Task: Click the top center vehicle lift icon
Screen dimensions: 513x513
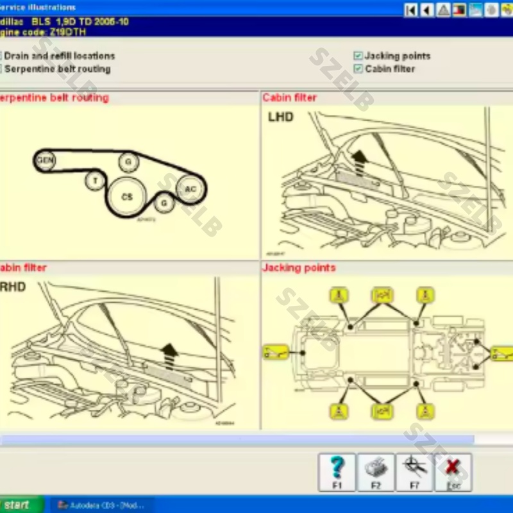Action: (382, 296)
